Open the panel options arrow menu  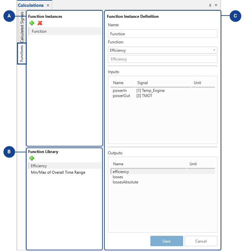(x=216, y=5)
